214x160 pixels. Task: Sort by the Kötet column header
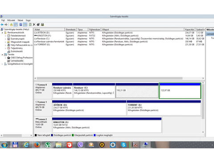click(49, 29)
